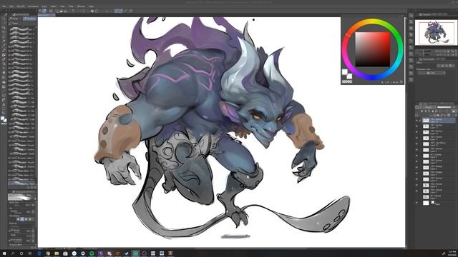Click the Navigator preview thumbnail
This screenshot has width=458, height=257.
point(436,33)
